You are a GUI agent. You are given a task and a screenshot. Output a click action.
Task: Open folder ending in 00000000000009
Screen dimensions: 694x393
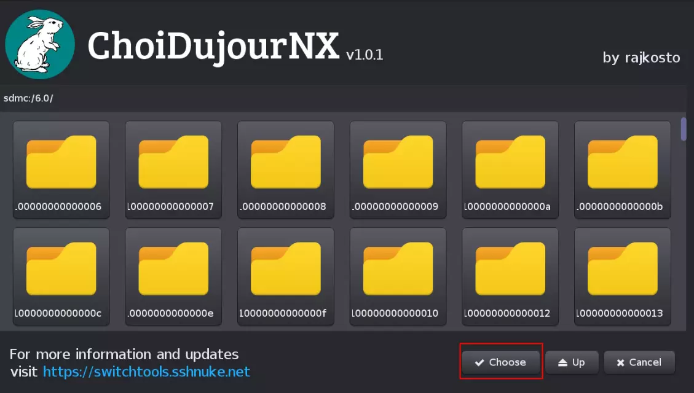coord(398,169)
